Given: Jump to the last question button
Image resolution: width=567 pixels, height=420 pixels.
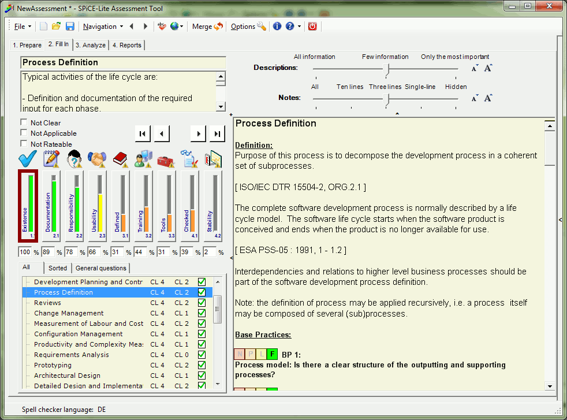Looking at the screenshot, I should (x=217, y=134).
